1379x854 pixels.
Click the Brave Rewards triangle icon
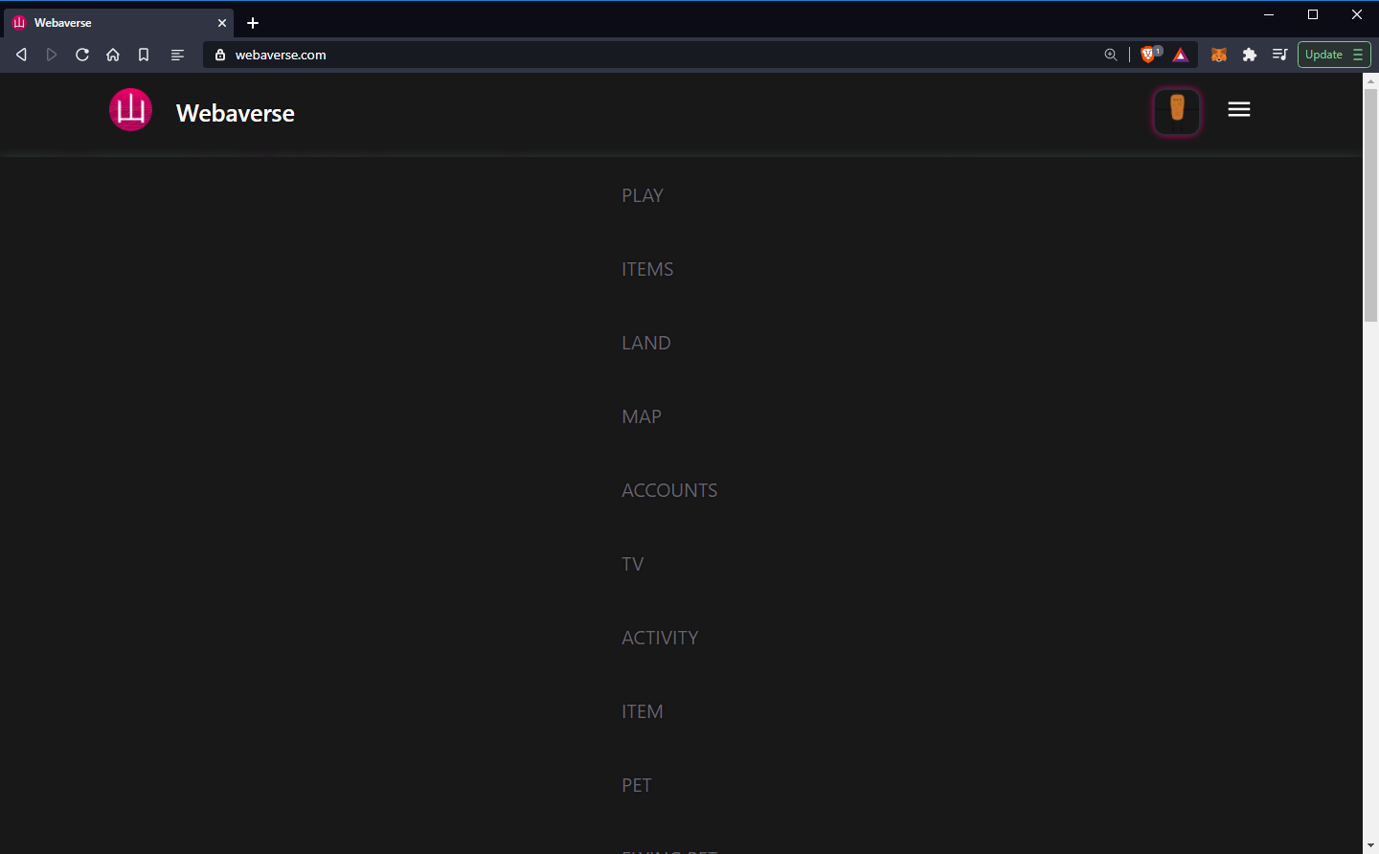pyautogui.click(x=1181, y=55)
